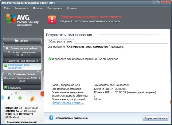Click AVG version number 10.0.1382
The width and height of the screenshot is (172, 125).
pos(30,111)
